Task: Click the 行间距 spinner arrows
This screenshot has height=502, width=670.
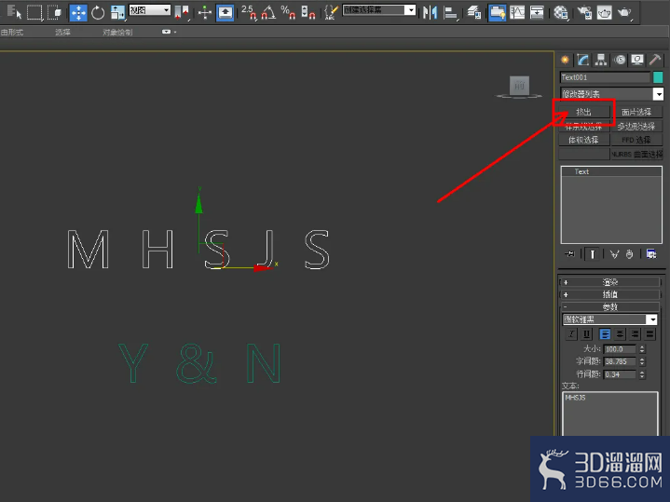Action: pyautogui.click(x=642, y=374)
